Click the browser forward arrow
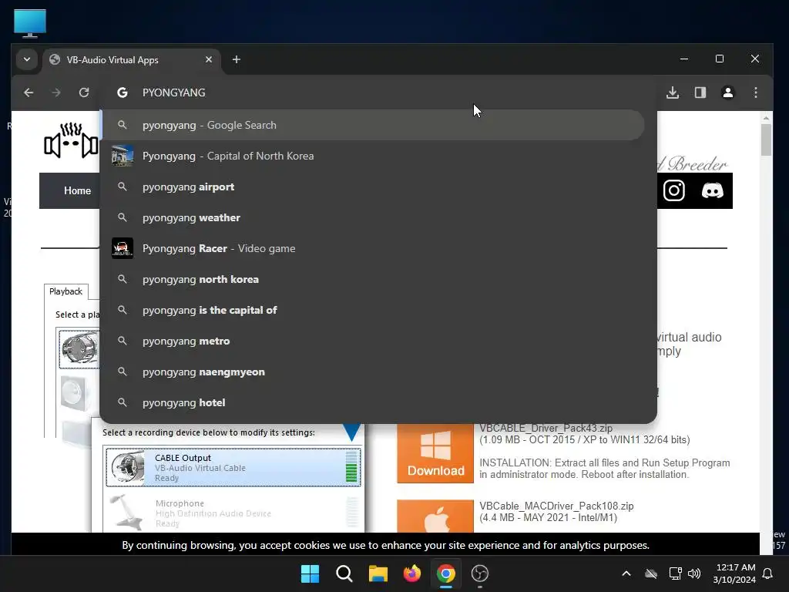The height and width of the screenshot is (592, 789). coord(55,92)
